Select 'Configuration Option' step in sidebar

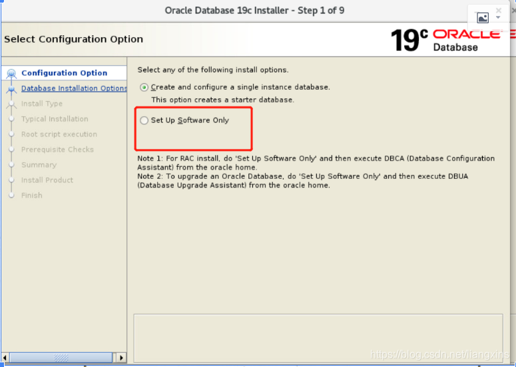(64, 73)
